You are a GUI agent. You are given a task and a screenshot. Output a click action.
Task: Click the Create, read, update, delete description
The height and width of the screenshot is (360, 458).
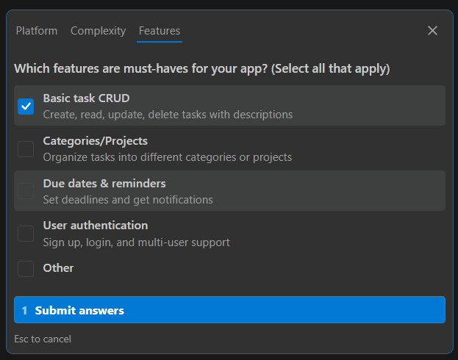pos(168,115)
